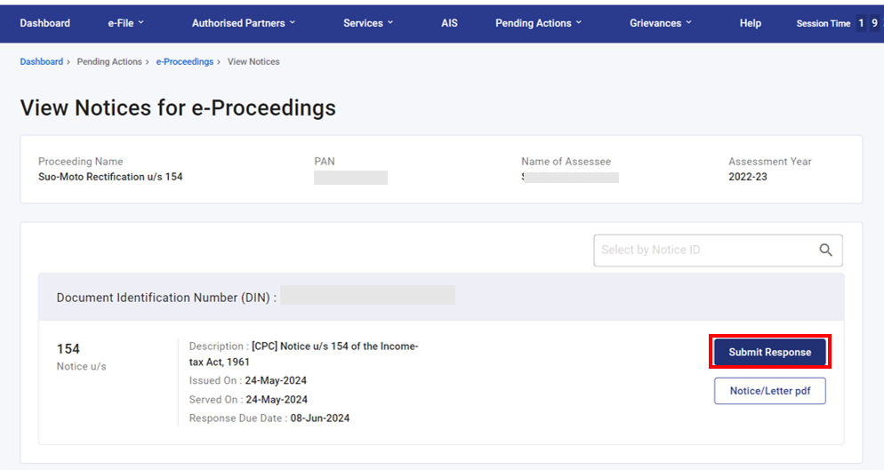Open the Grievances dropdown
The width and height of the screenshot is (884, 470).
(x=661, y=23)
